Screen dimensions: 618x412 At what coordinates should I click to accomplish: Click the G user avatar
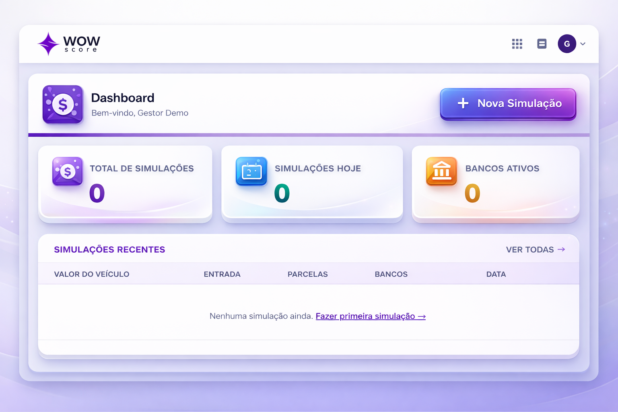pyautogui.click(x=566, y=44)
